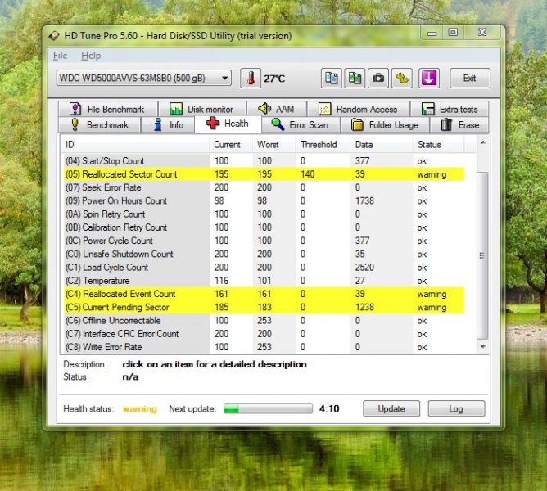Open the options wrench icon
This screenshot has width=547, height=491.
(402, 78)
